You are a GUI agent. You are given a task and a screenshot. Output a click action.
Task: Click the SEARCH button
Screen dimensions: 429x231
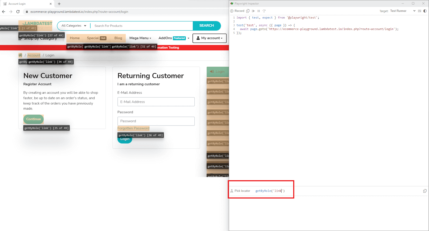(x=207, y=25)
